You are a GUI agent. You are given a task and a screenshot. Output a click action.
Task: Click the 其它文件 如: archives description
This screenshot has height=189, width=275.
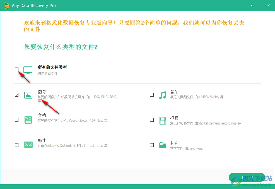click(187, 149)
